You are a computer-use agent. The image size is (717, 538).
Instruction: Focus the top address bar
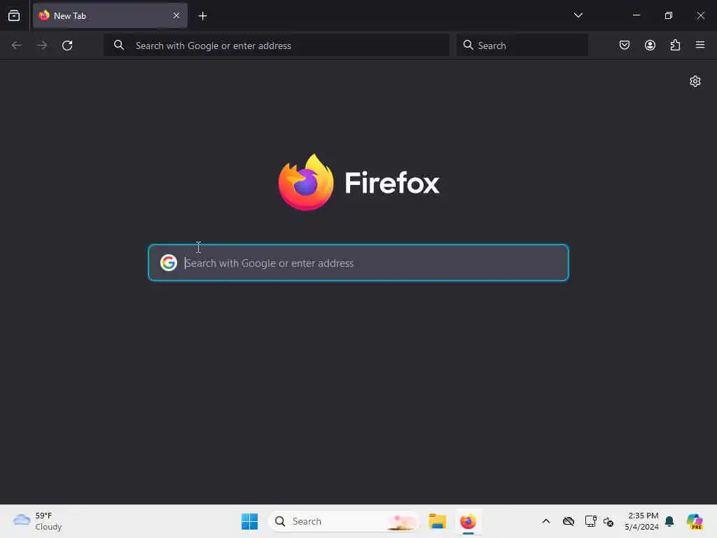[276, 46]
